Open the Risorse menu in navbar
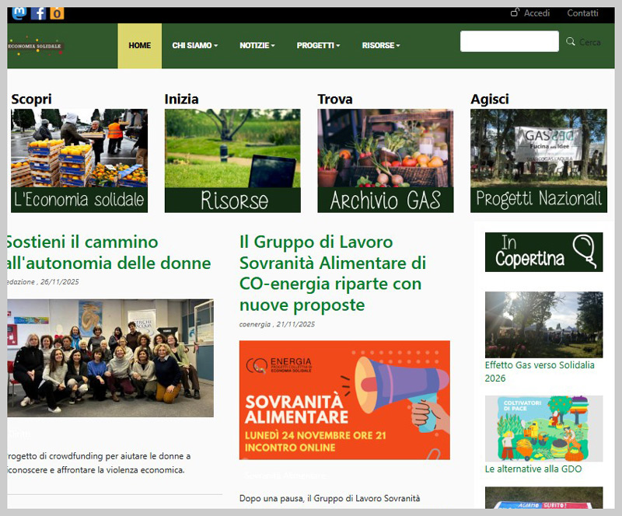The image size is (622, 516). coord(381,46)
